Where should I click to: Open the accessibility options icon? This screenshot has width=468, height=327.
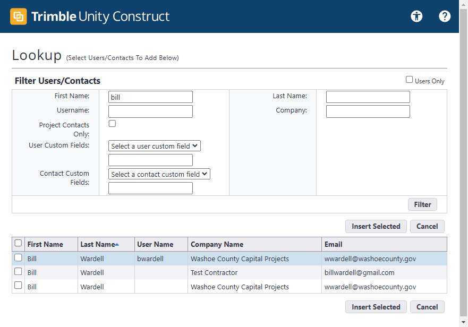[416, 16]
